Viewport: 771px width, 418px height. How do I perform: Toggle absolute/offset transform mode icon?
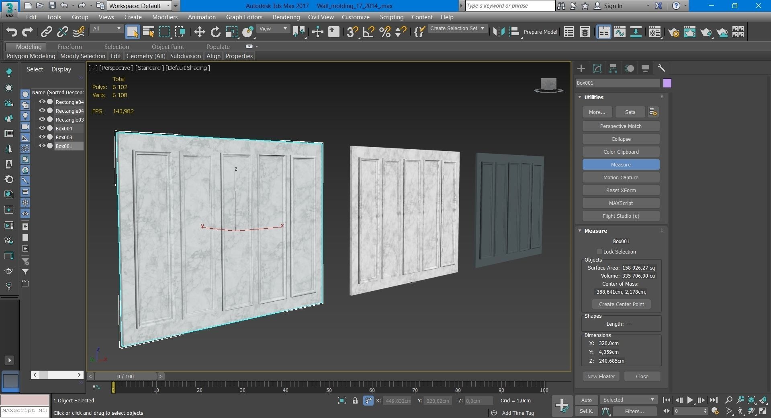(x=368, y=400)
